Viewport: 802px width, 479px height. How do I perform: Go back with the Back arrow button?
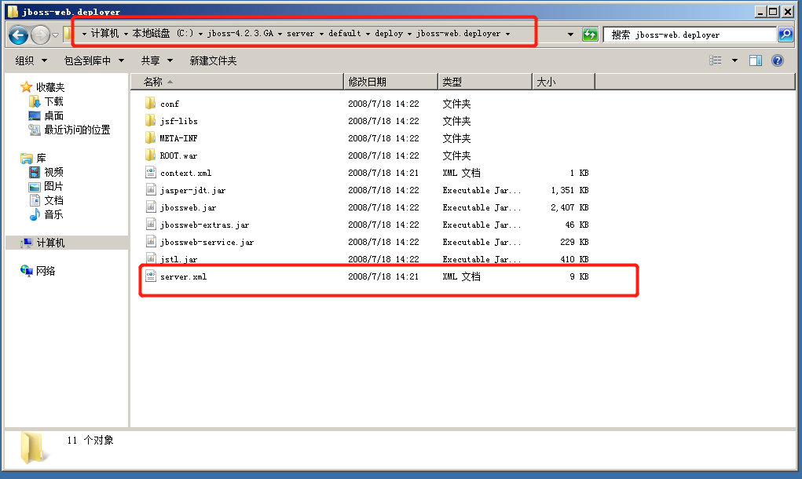[19, 35]
